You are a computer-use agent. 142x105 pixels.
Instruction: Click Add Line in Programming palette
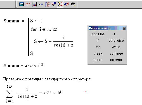[98, 34]
